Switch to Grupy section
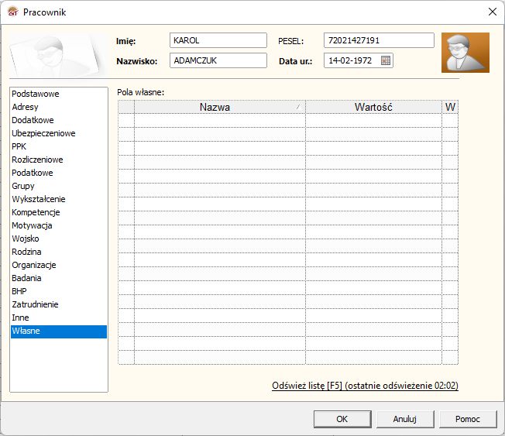This screenshot has width=505, height=436. pos(59,186)
